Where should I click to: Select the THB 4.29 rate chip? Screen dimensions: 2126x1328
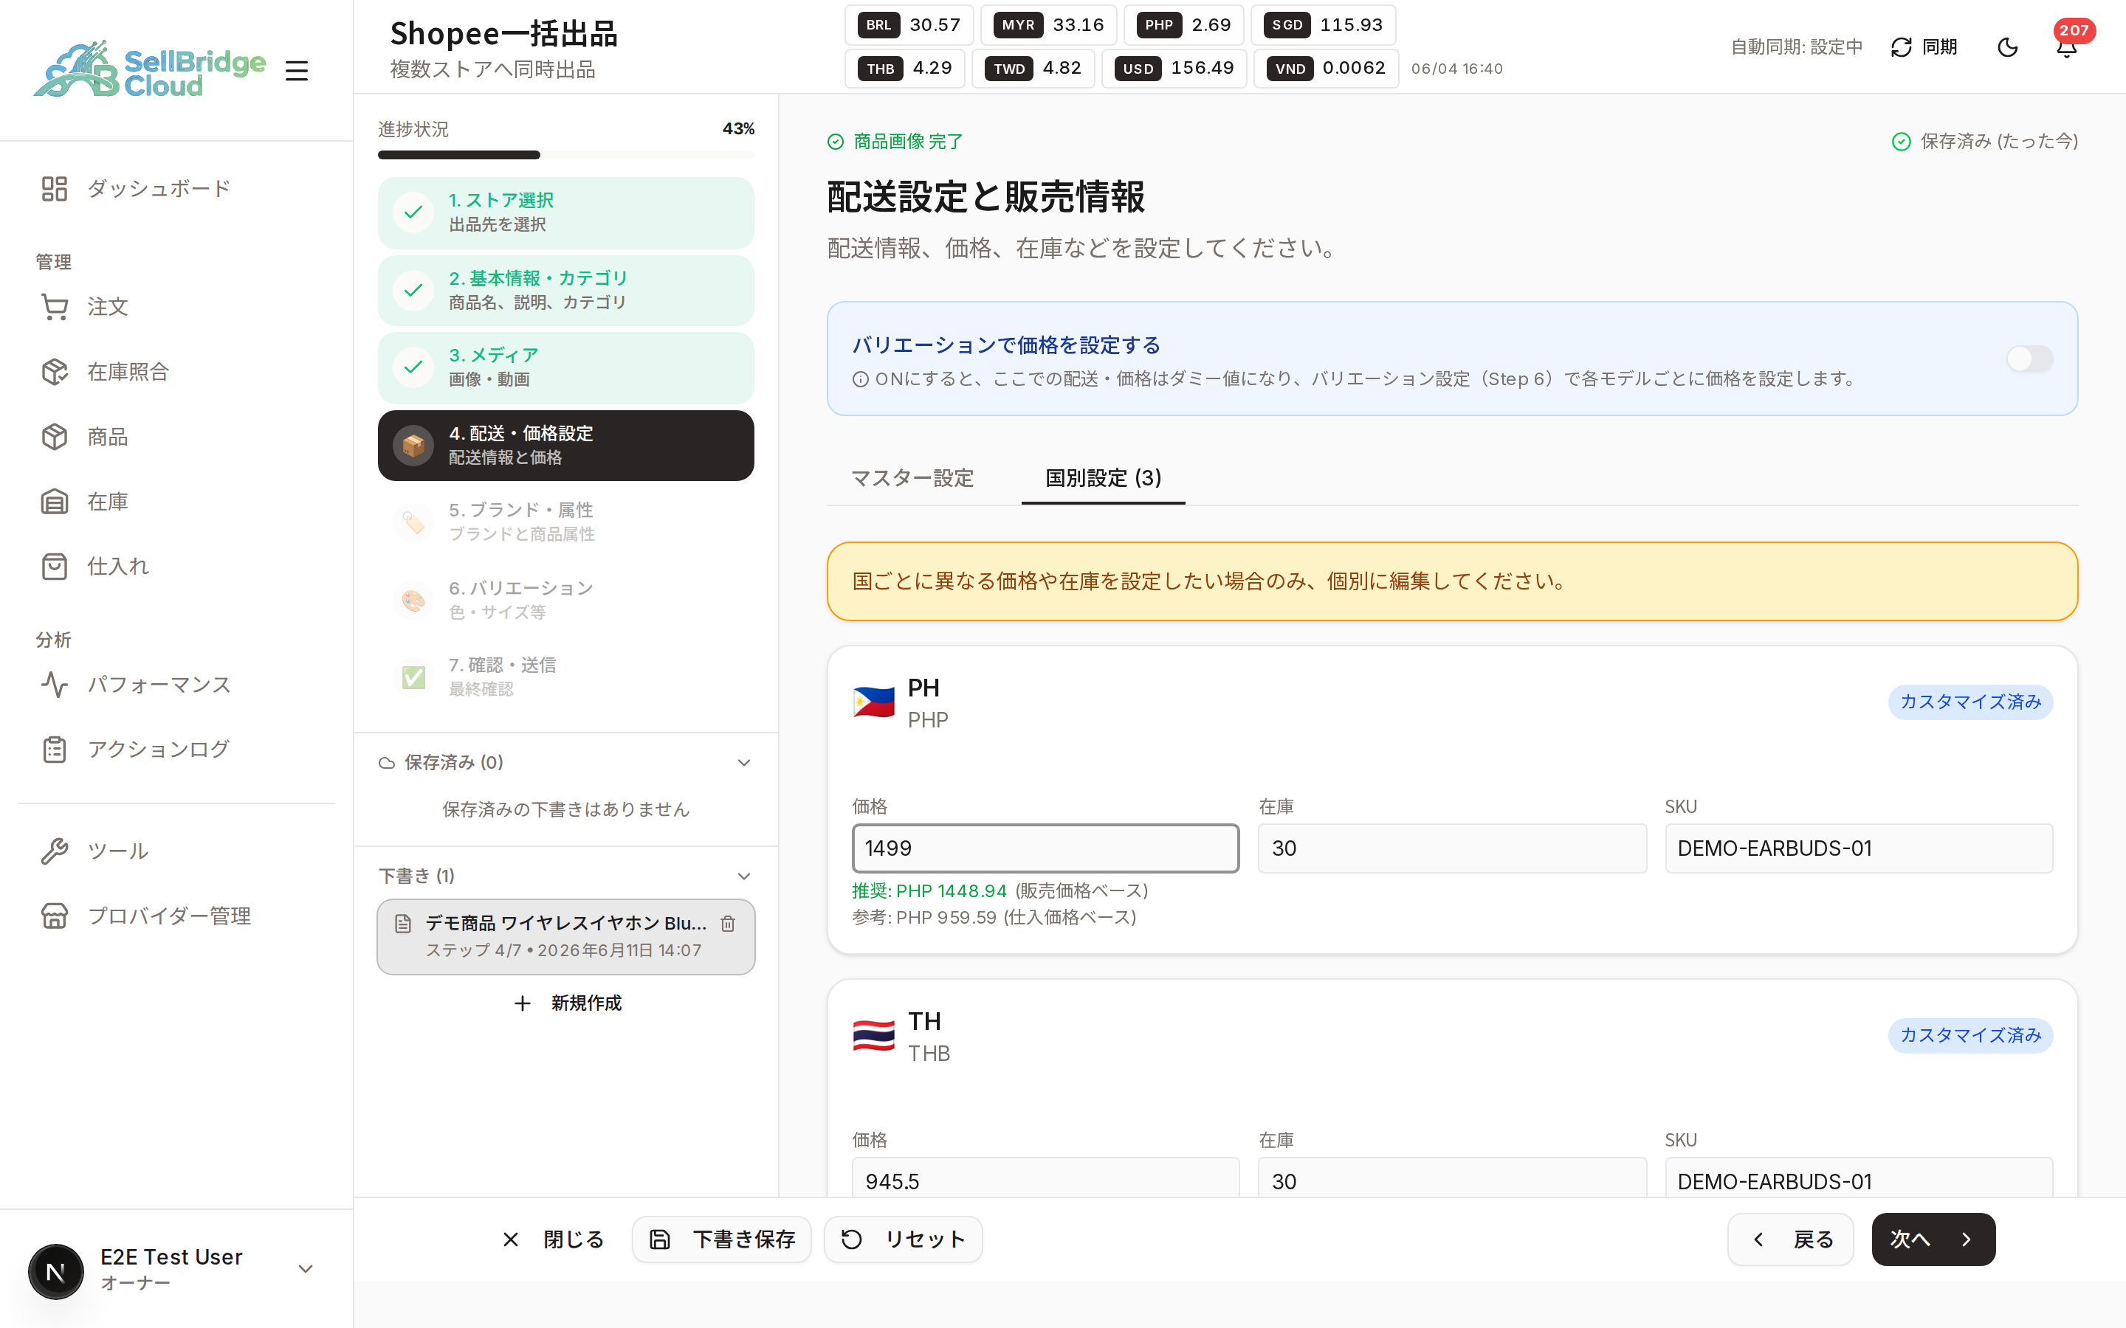[x=904, y=68]
